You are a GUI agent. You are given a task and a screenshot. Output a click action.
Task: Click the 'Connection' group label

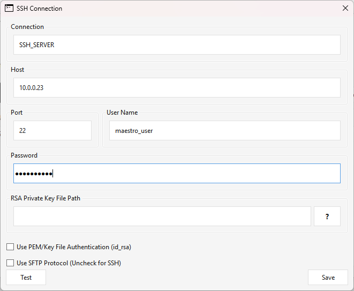(27, 27)
